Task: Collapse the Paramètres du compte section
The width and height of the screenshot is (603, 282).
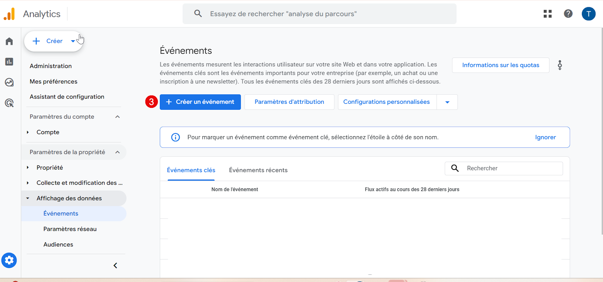Action: [118, 117]
